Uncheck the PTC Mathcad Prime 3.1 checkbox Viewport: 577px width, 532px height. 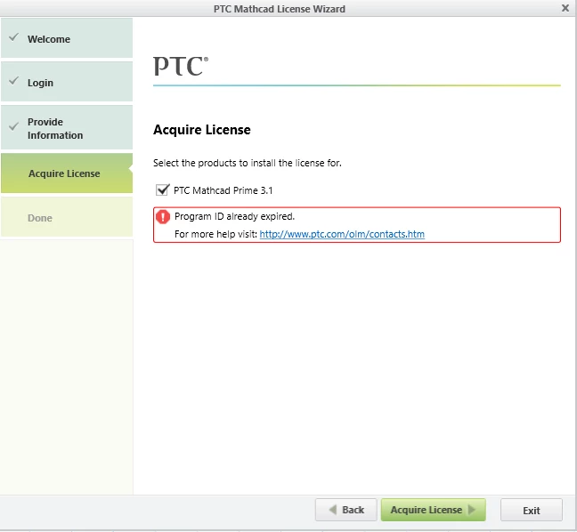[x=162, y=190]
